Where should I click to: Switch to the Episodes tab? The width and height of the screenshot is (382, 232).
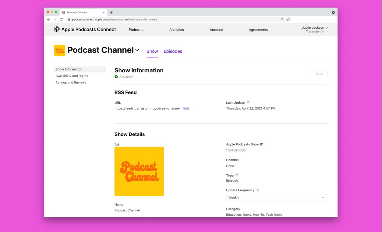pos(173,51)
